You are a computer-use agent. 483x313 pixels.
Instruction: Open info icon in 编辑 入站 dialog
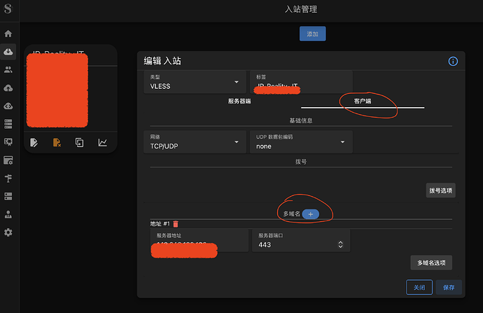click(x=453, y=62)
